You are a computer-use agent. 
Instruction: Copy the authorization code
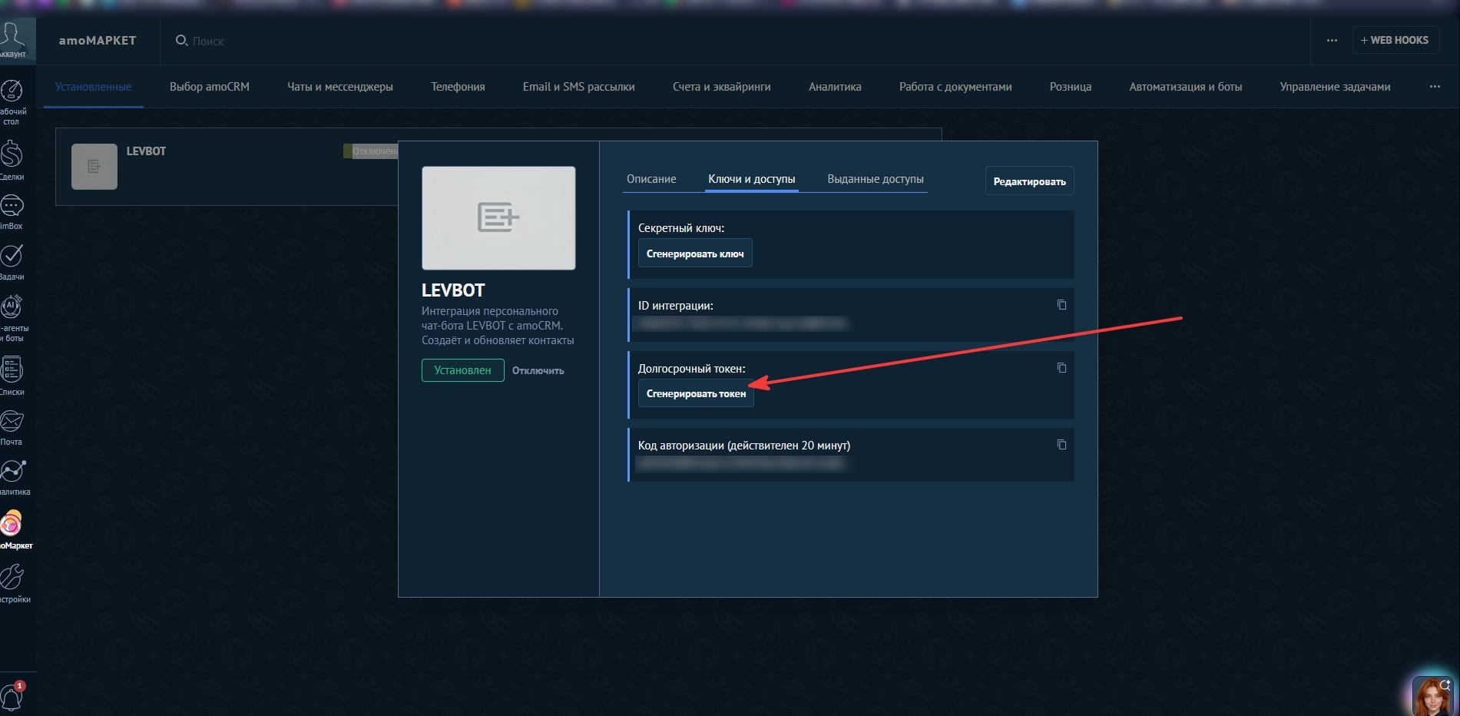pos(1061,445)
